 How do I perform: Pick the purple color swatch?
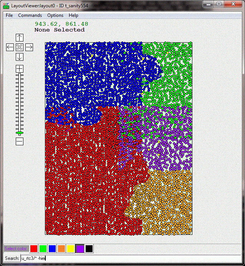pos(80,249)
